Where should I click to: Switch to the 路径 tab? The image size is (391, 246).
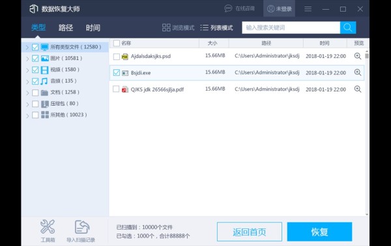[x=66, y=27]
